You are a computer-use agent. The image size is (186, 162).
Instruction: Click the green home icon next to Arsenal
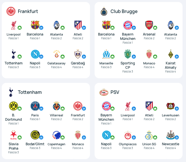(x=155, y=28)
